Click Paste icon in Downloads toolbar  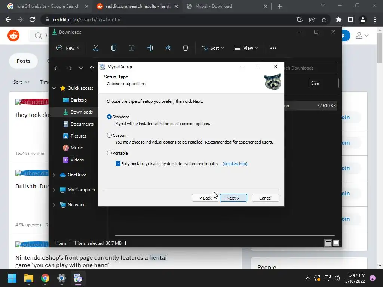132,48
